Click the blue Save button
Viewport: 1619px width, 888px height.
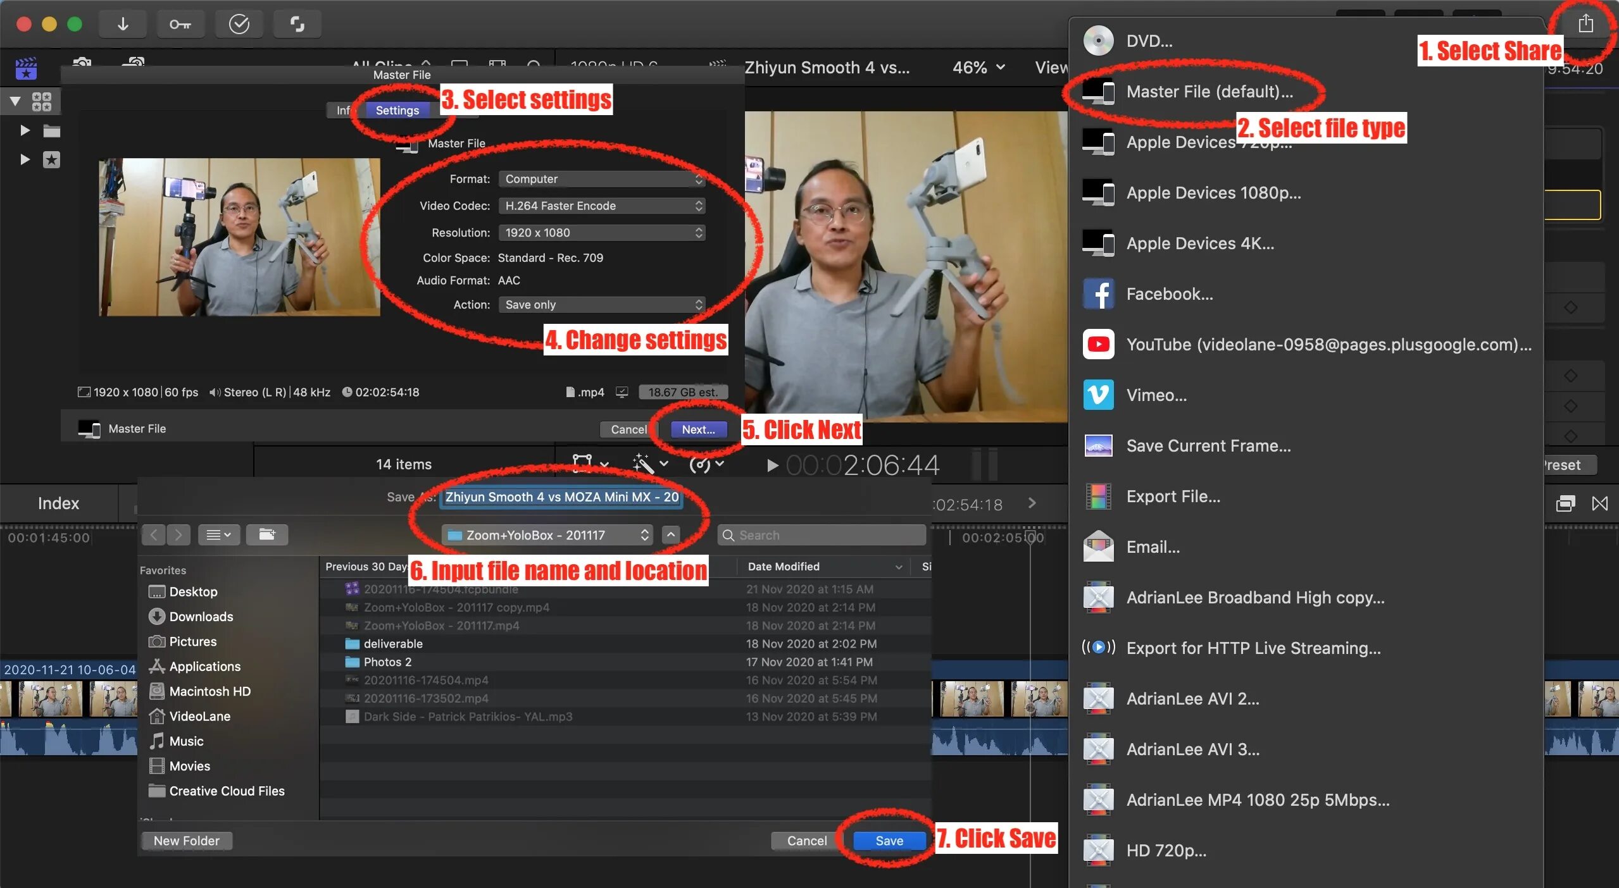pos(889,841)
